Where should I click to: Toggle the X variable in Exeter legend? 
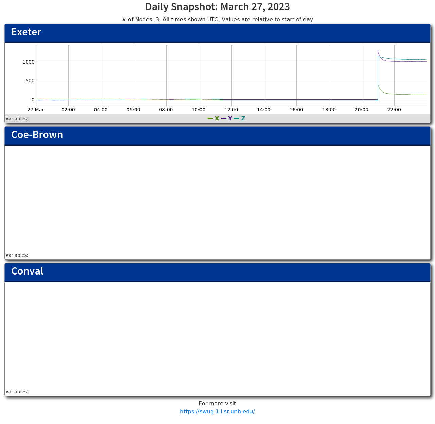pos(213,119)
